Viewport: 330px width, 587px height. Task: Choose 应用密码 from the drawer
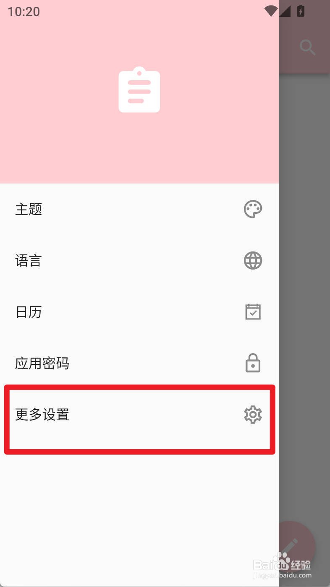[139, 363]
